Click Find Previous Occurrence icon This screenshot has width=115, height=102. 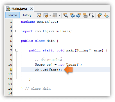point(72,15)
